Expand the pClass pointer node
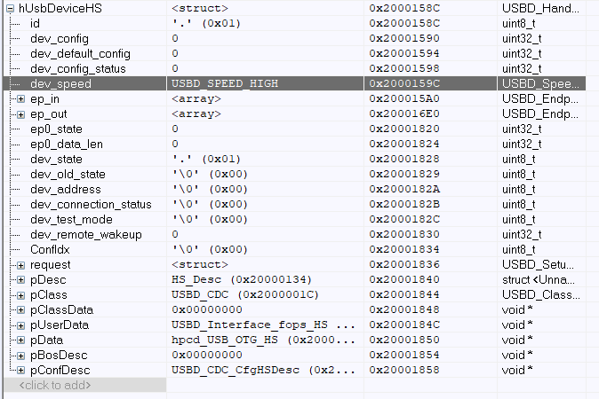 [20, 295]
